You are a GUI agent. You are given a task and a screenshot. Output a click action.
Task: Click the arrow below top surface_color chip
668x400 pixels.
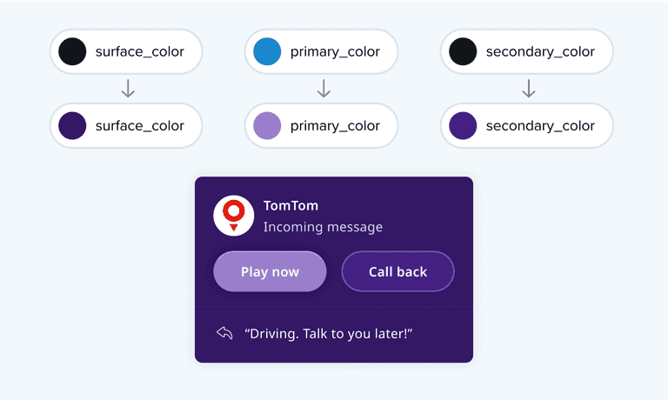(128, 89)
